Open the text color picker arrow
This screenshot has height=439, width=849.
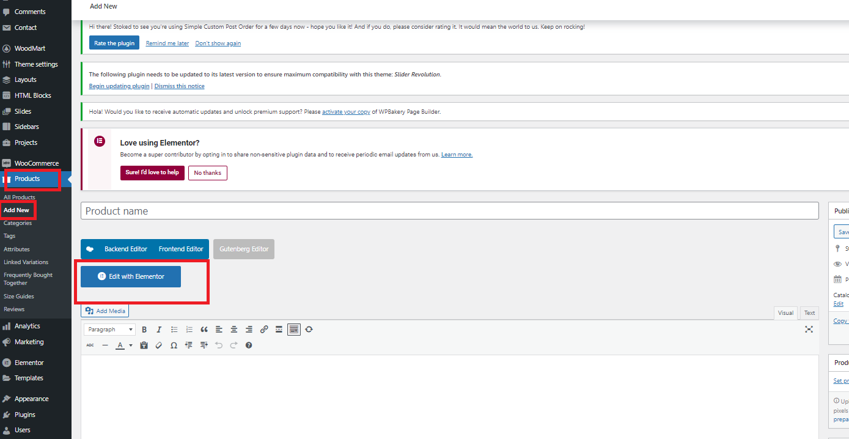point(130,345)
